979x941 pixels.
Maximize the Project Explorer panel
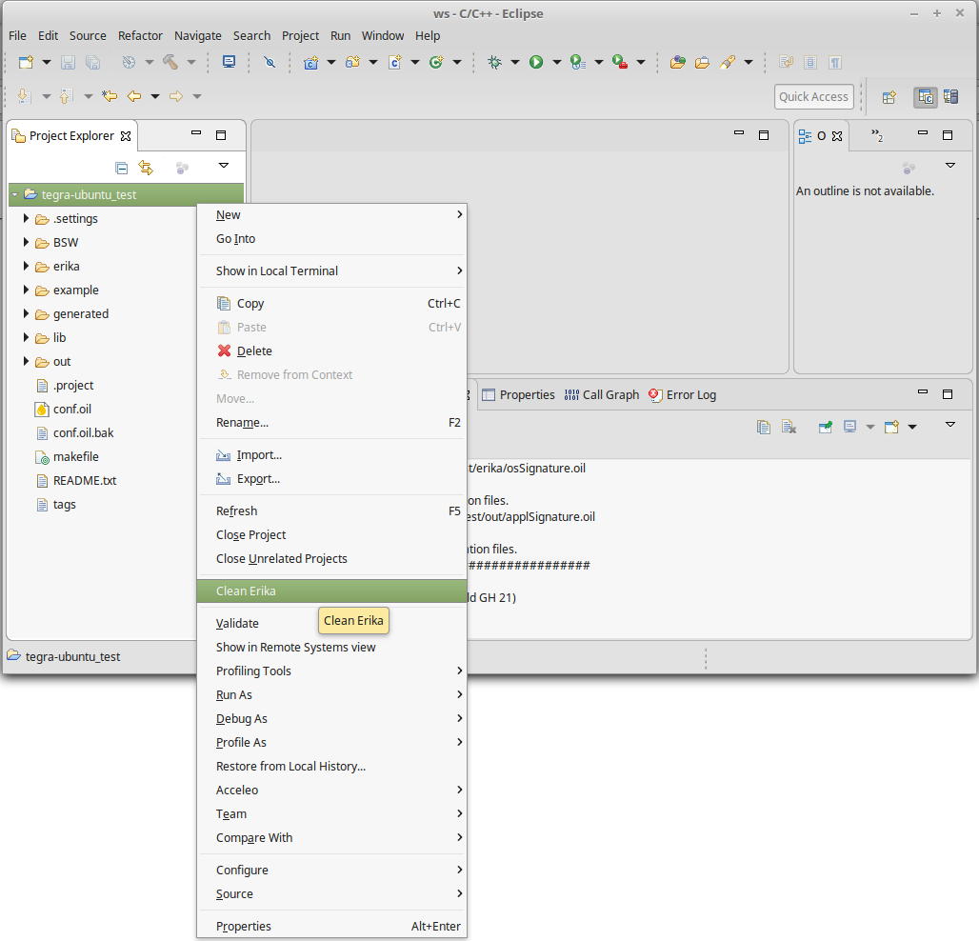(x=221, y=135)
